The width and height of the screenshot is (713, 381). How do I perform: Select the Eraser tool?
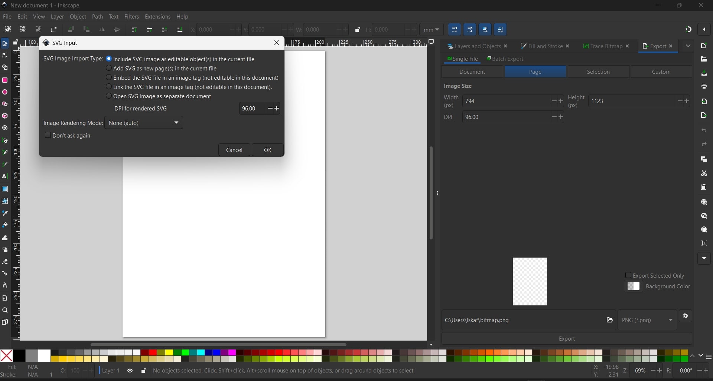click(5, 261)
